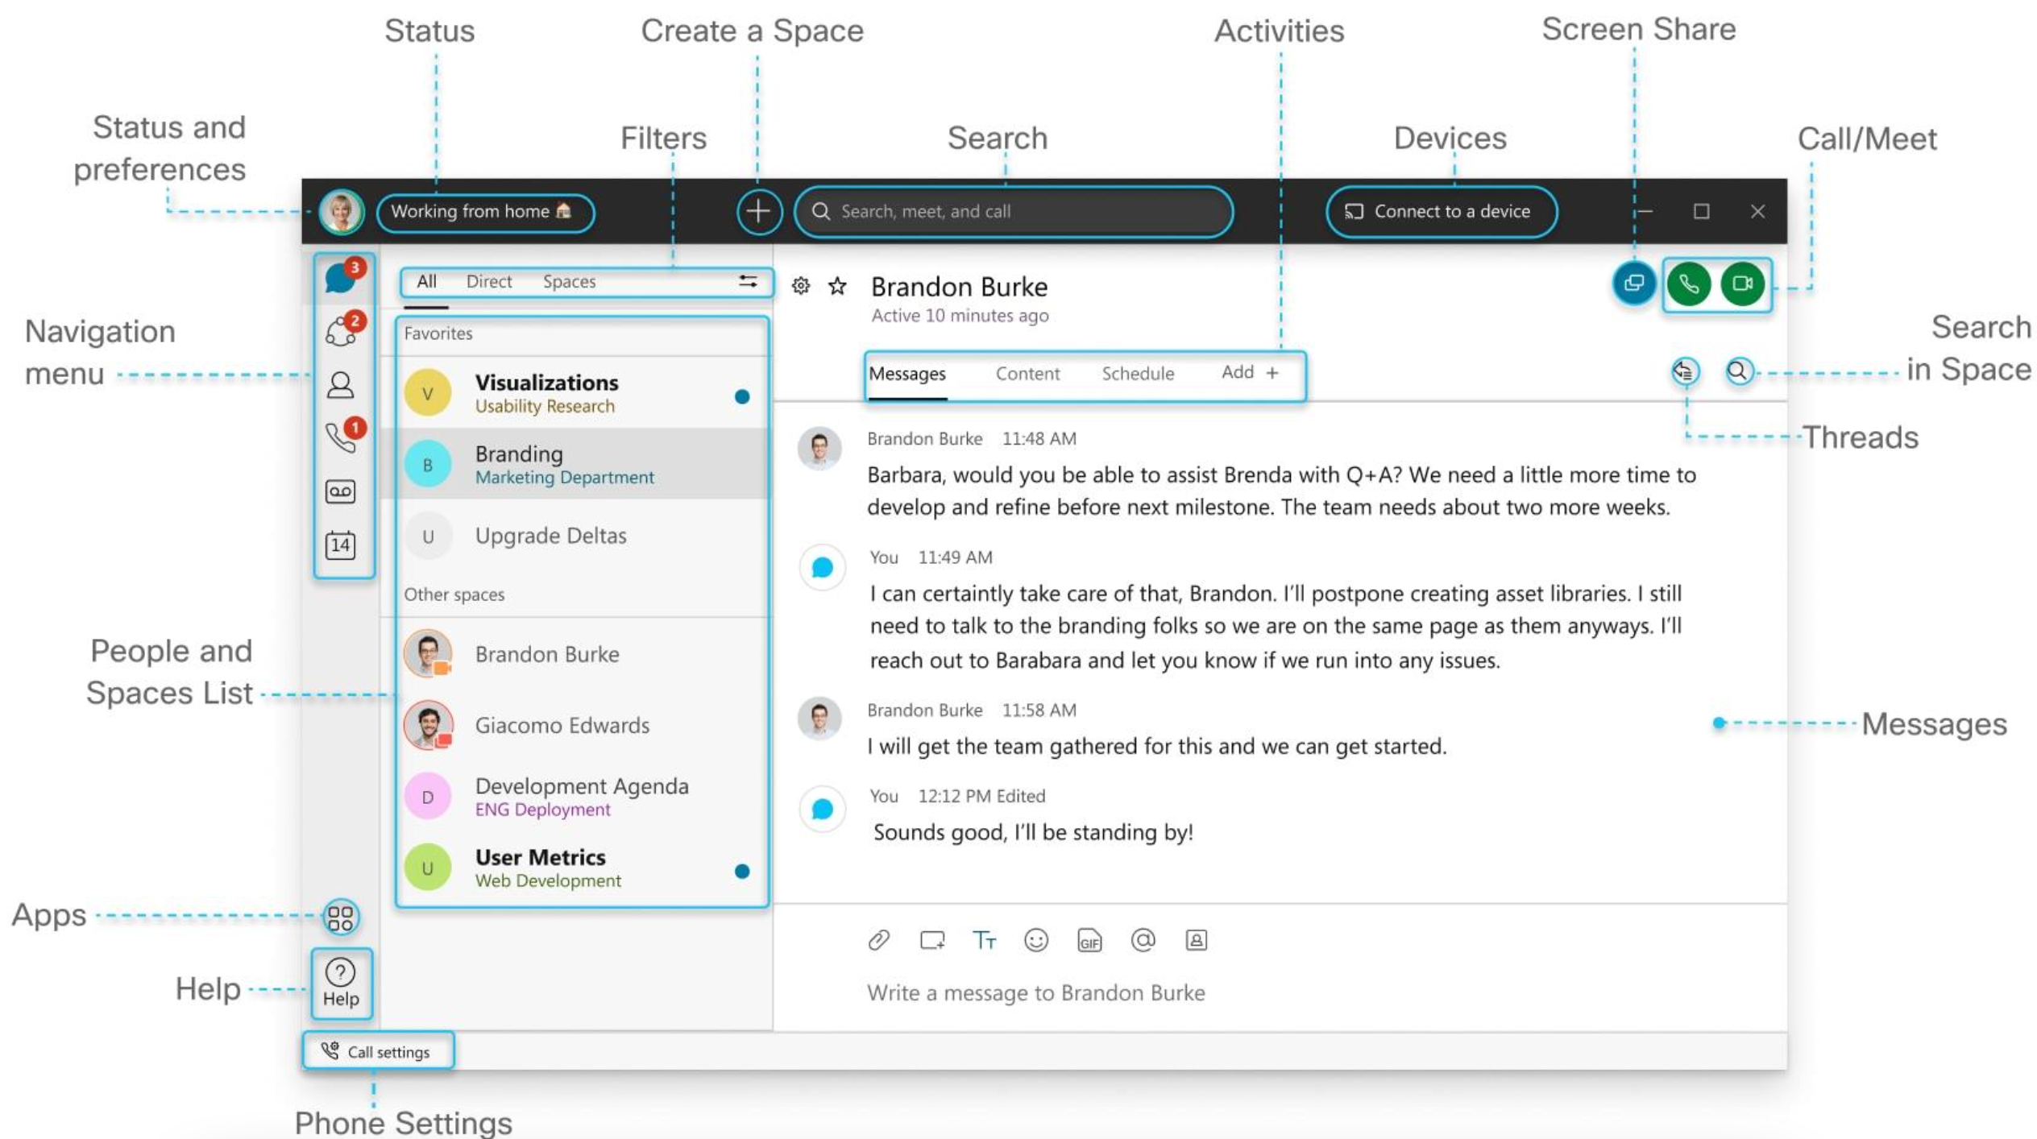Click the Help button in sidebar
This screenshot has height=1139, width=2037.
click(341, 984)
